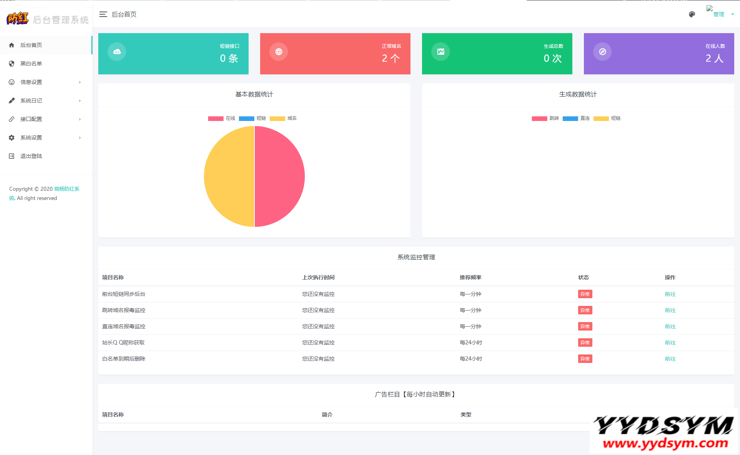Click the 生成总数 0 次 stat card
740x455 pixels.
pos(497,54)
